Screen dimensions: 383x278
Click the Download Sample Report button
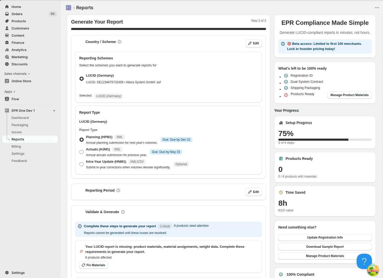tap(325, 247)
